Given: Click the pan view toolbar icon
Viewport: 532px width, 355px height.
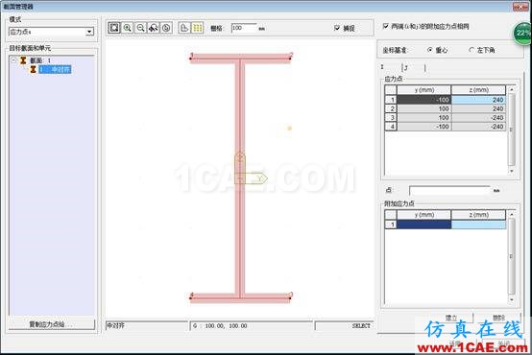Looking at the screenshot, I should click(x=154, y=28).
